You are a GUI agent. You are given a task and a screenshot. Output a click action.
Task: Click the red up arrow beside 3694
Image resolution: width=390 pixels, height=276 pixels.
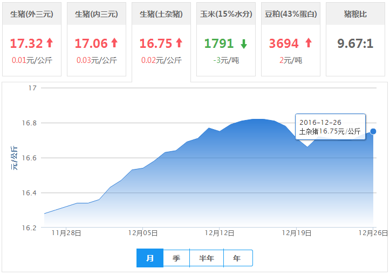click(x=309, y=43)
